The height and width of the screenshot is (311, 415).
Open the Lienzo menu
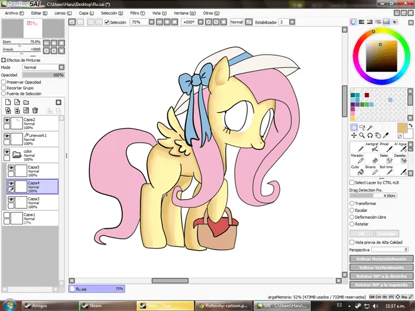(x=63, y=13)
